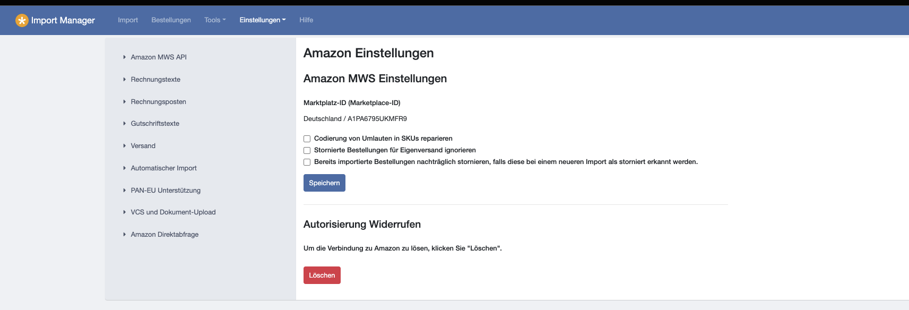This screenshot has width=909, height=310.
Task: Select Rechnungsposten in the sidebar
Action: click(x=158, y=101)
